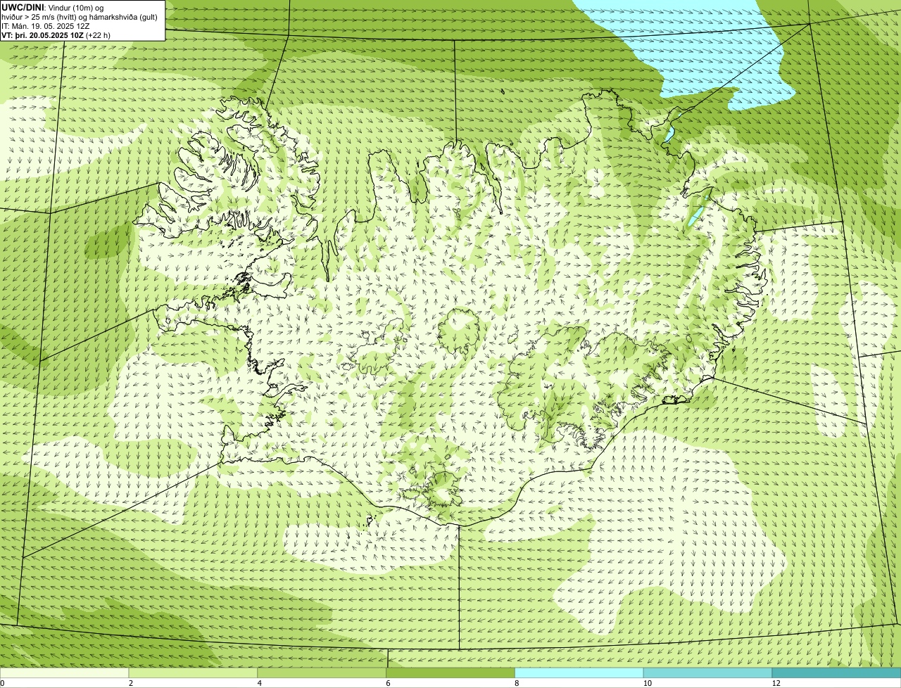This screenshot has height=688, width=901.
Task: Click the colorbar label '12'
Action: [x=775, y=683]
